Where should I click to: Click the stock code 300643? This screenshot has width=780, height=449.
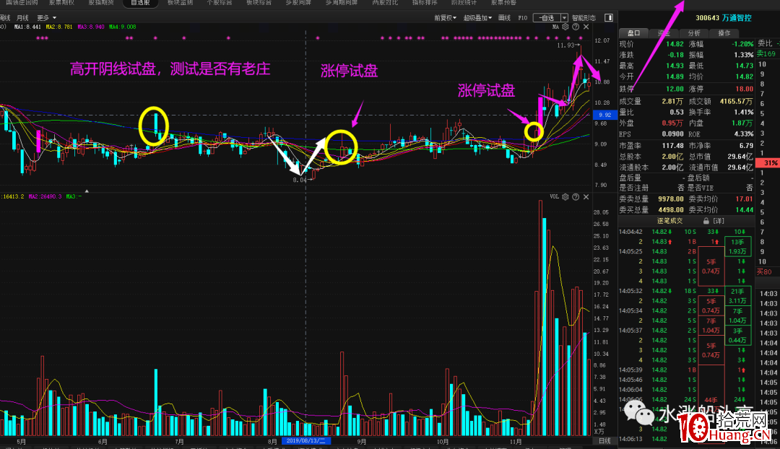point(707,18)
